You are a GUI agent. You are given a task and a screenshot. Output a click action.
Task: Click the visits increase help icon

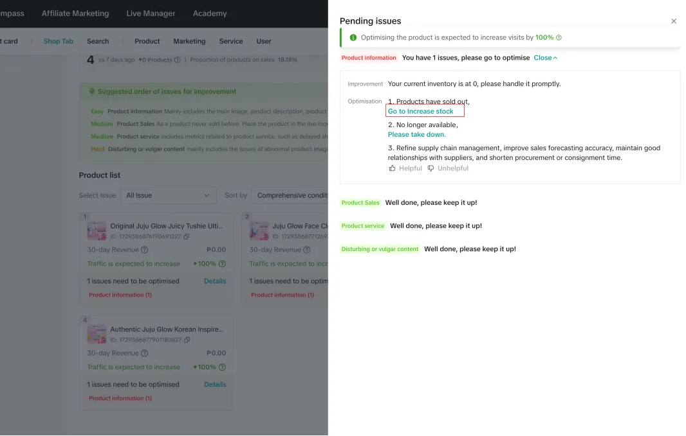(x=559, y=37)
